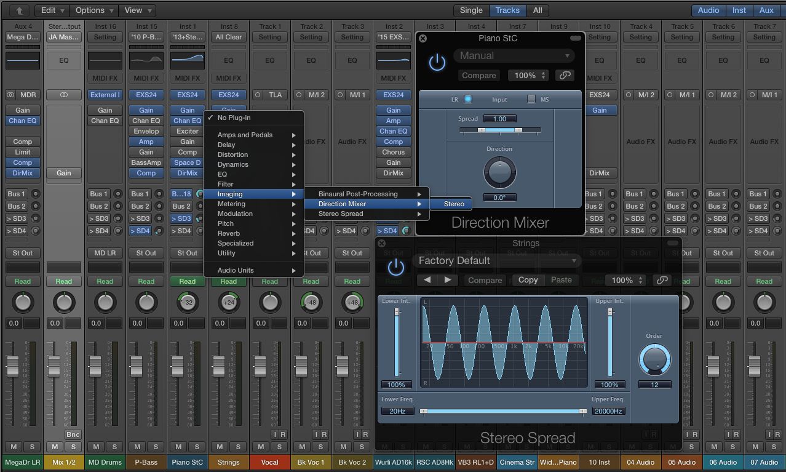Select the MS input option in Direction Mixer

pyautogui.click(x=531, y=99)
